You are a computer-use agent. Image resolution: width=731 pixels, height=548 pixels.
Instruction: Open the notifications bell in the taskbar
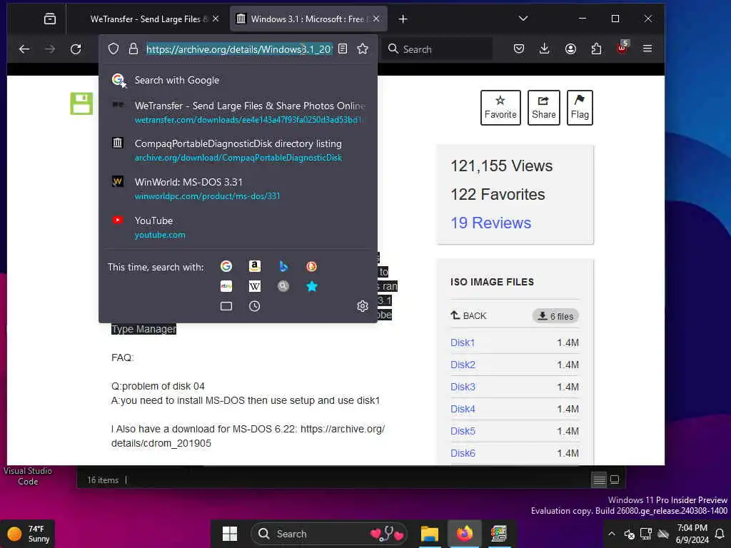pos(720,534)
